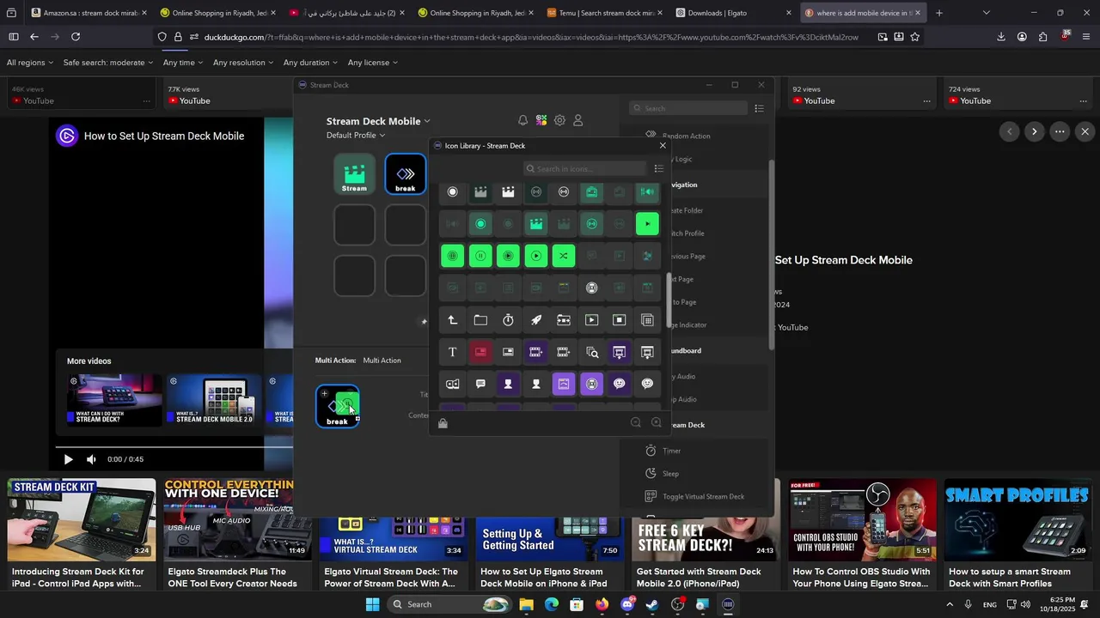Screen dimensions: 1100x618
Task: Focus the Search in icons field
Action: click(585, 169)
